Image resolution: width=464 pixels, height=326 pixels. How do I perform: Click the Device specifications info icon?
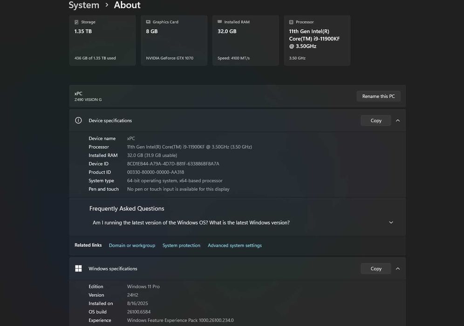point(78,120)
